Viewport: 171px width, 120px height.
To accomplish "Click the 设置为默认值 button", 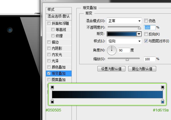I will (111, 69).
